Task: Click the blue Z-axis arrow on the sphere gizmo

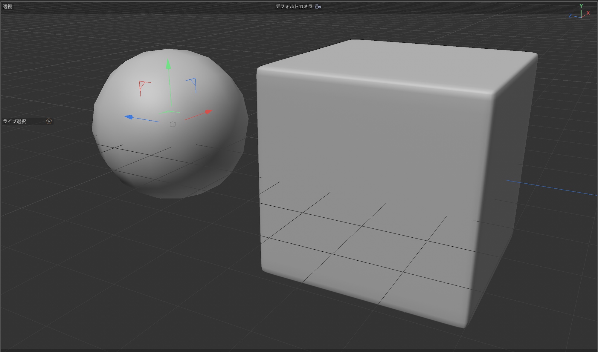Action: (x=129, y=117)
